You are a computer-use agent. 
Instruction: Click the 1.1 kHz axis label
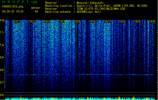(2, 32)
